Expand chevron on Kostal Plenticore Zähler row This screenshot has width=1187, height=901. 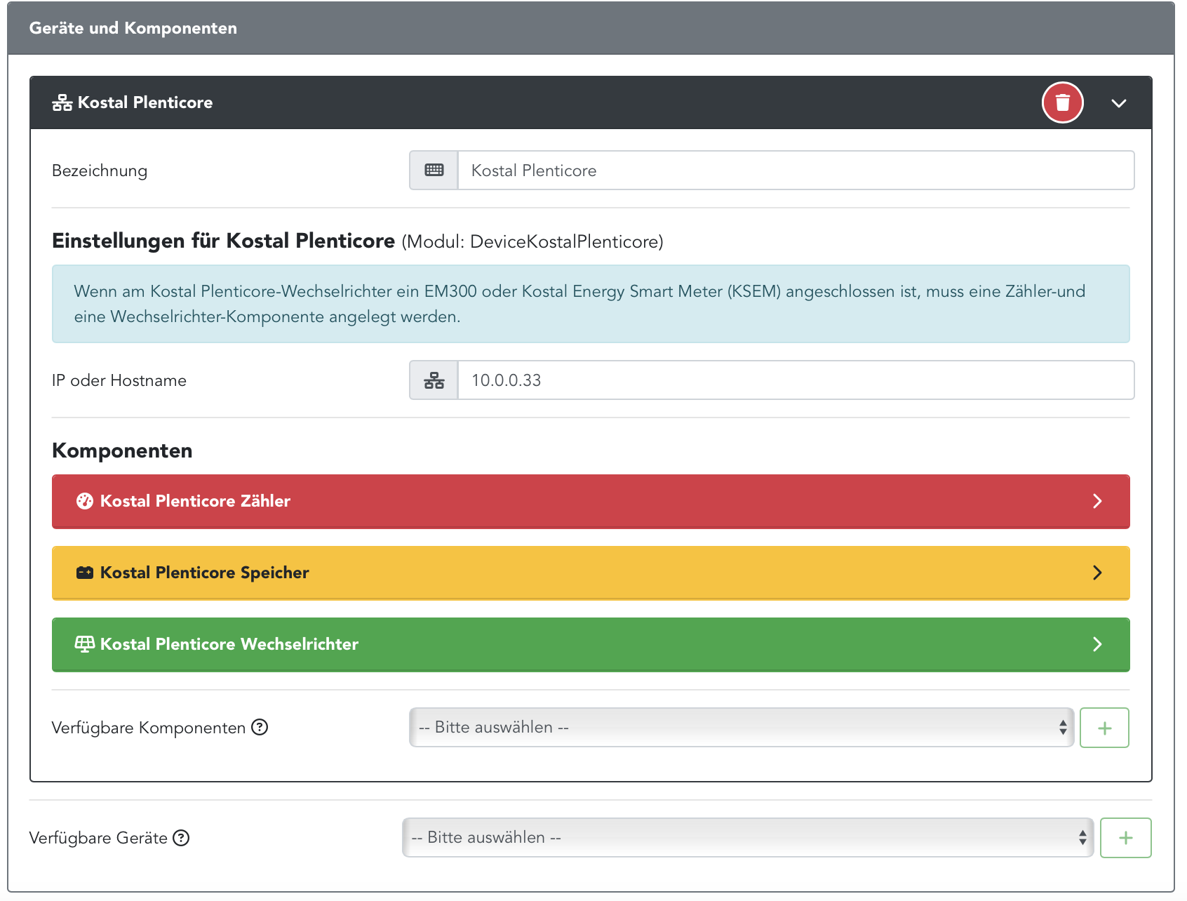tap(1097, 501)
